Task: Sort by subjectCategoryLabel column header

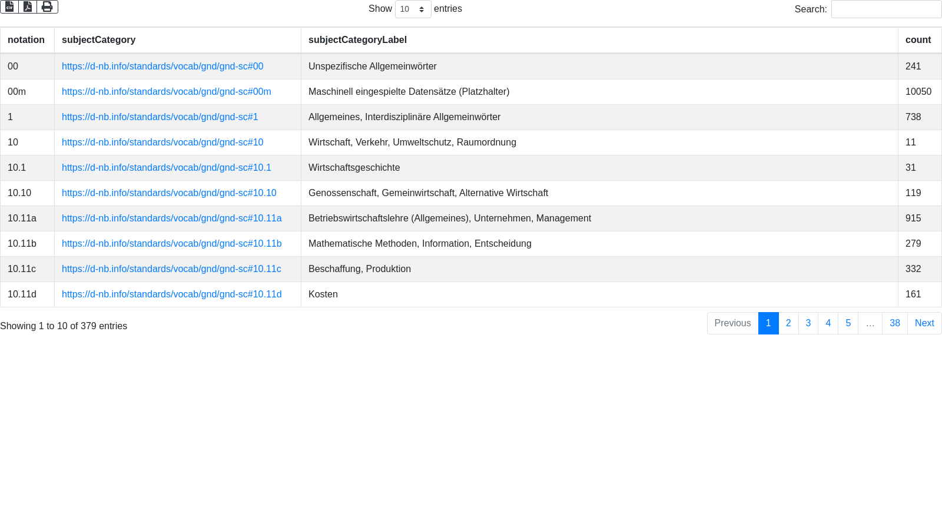Action: pyautogui.click(x=357, y=40)
